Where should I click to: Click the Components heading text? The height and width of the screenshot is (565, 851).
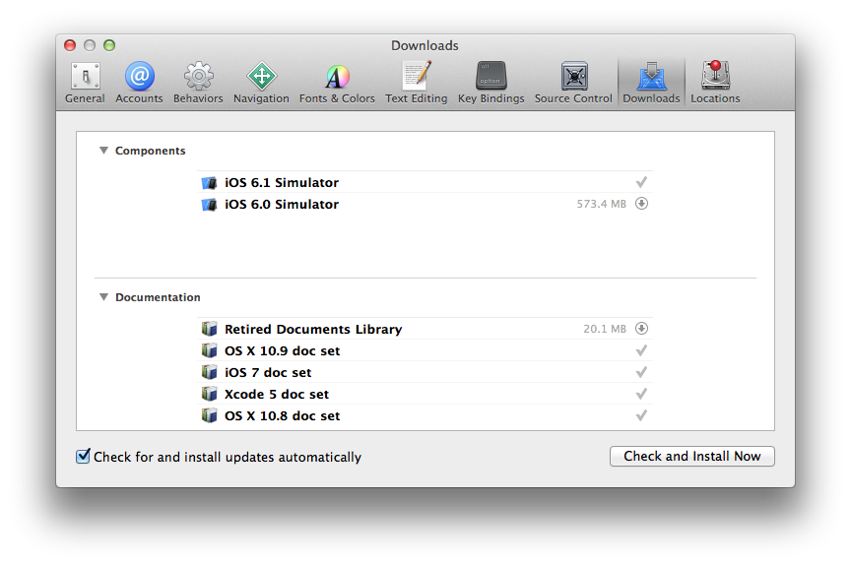pyautogui.click(x=151, y=151)
